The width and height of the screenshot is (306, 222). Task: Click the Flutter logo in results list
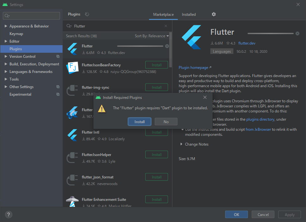tap(72, 49)
